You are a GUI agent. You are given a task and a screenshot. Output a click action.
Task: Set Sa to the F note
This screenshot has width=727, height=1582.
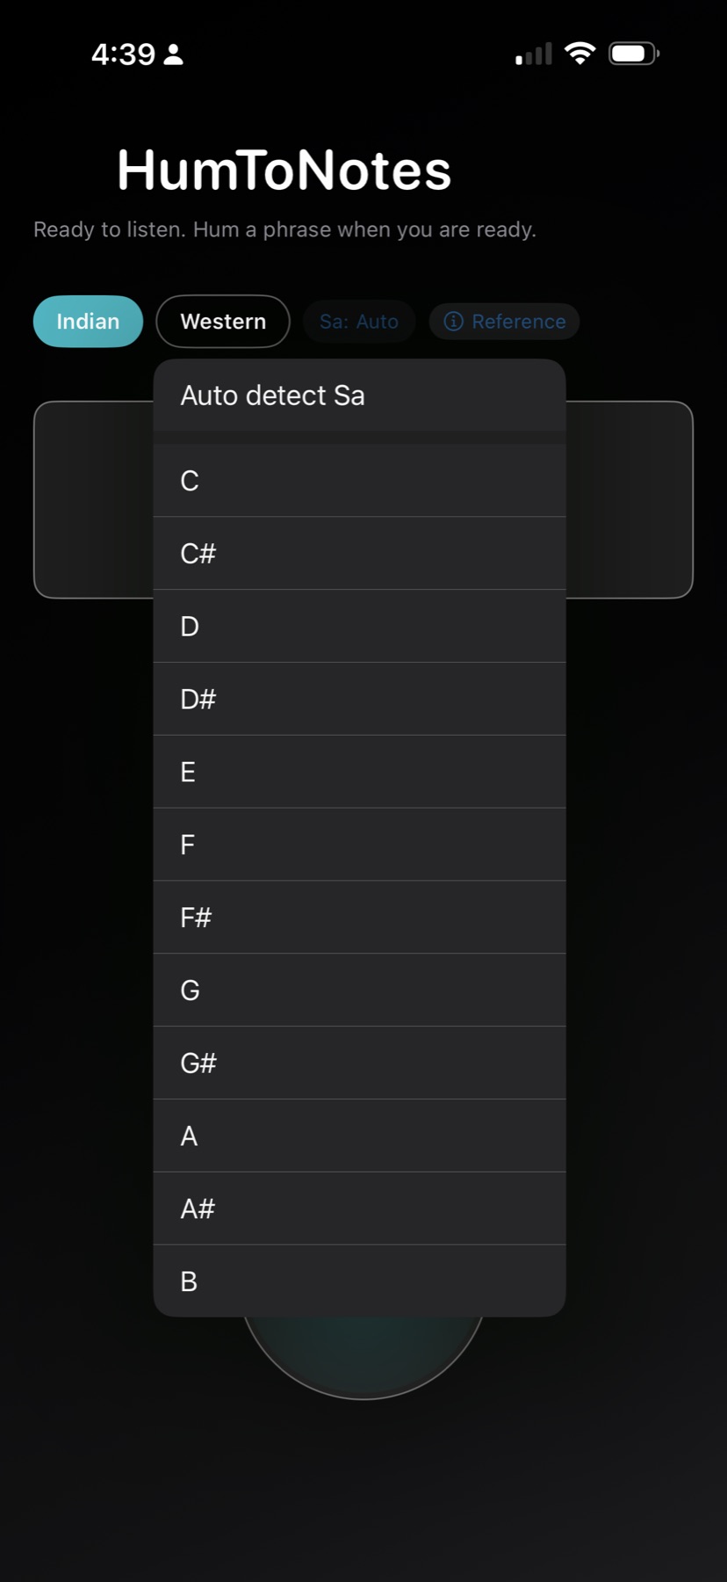coord(359,845)
